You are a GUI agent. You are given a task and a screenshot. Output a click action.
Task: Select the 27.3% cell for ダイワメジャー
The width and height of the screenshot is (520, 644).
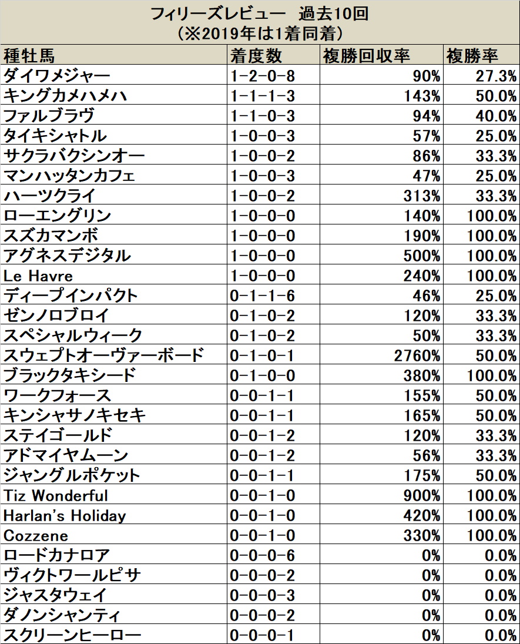point(481,76)
